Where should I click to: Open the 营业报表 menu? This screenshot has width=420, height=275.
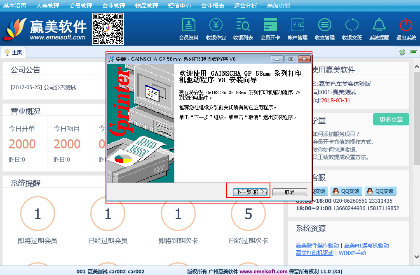point(213,6)
